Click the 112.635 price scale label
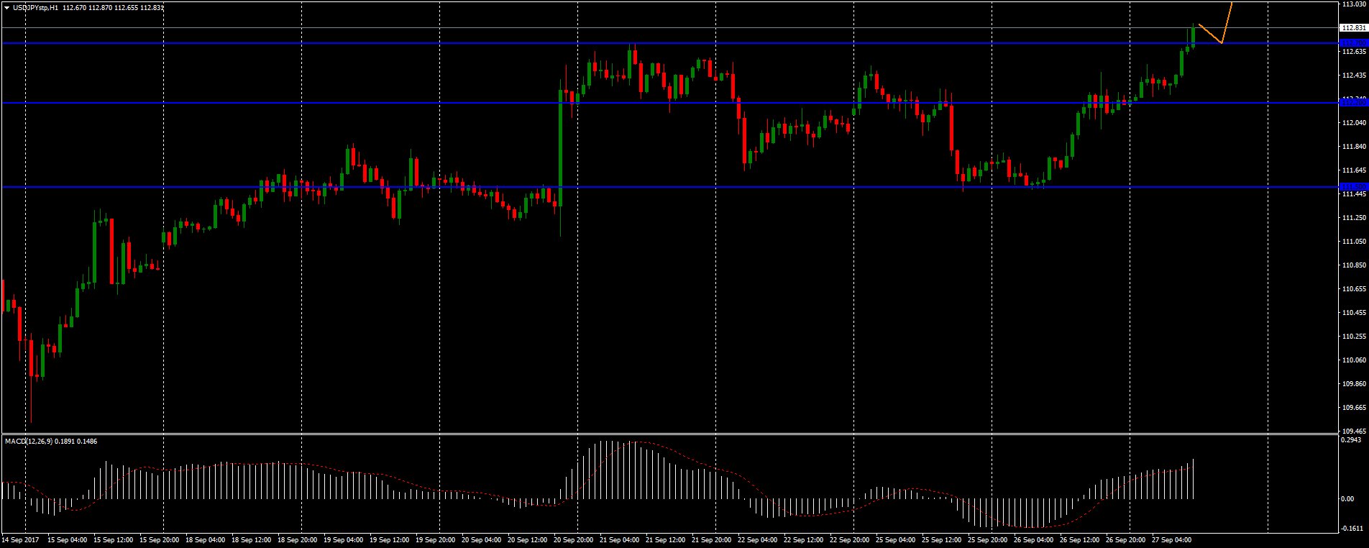The height and width of the screenshot is (548, 1369). click(1354, 52)
